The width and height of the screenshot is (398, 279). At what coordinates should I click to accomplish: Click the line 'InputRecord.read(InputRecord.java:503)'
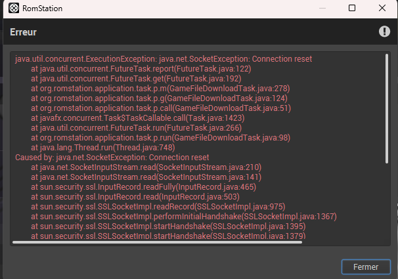(135, 197)
